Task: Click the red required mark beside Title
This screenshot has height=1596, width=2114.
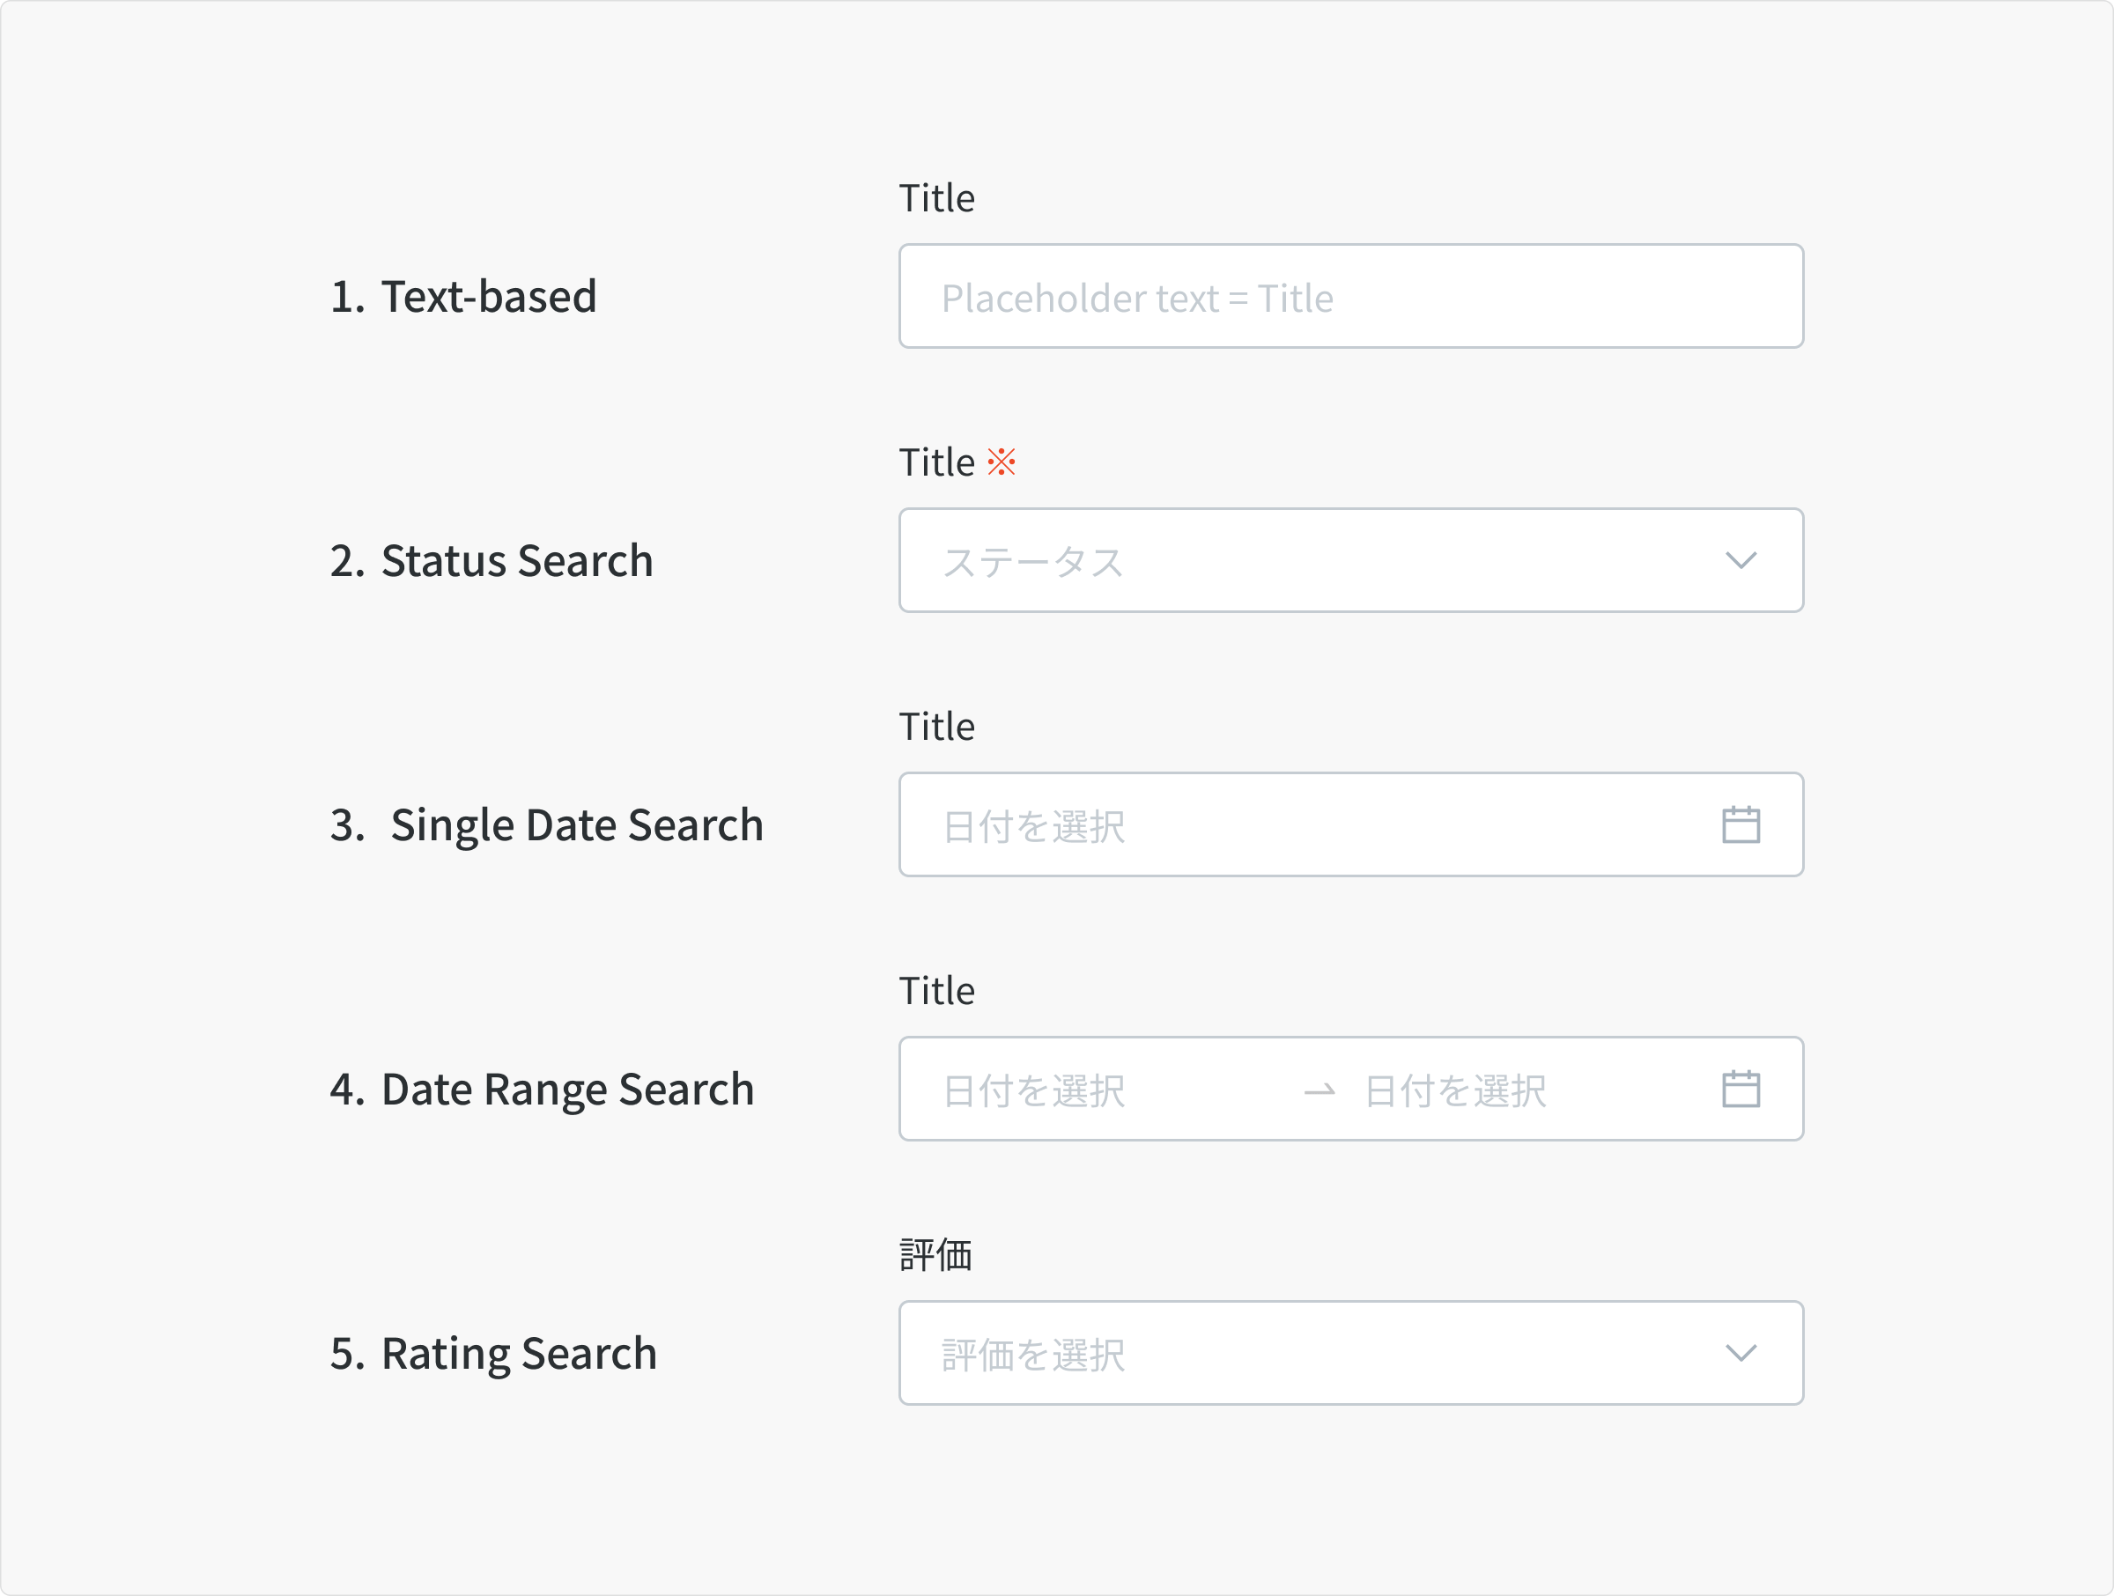Action: click(1002, 462)
